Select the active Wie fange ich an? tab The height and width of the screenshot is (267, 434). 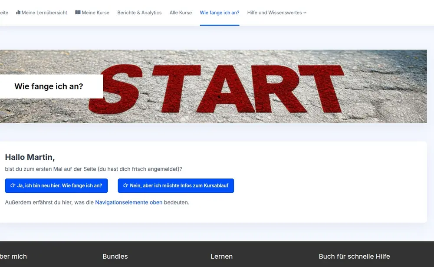[219, 13]
